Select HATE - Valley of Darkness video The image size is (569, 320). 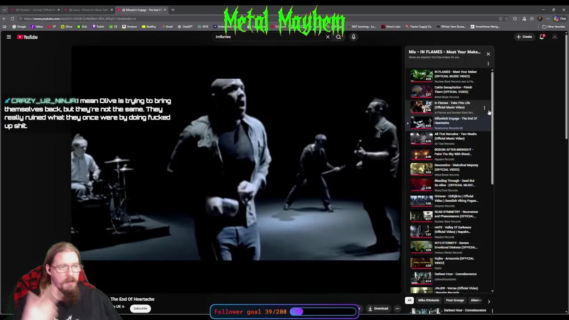point(449,232)
